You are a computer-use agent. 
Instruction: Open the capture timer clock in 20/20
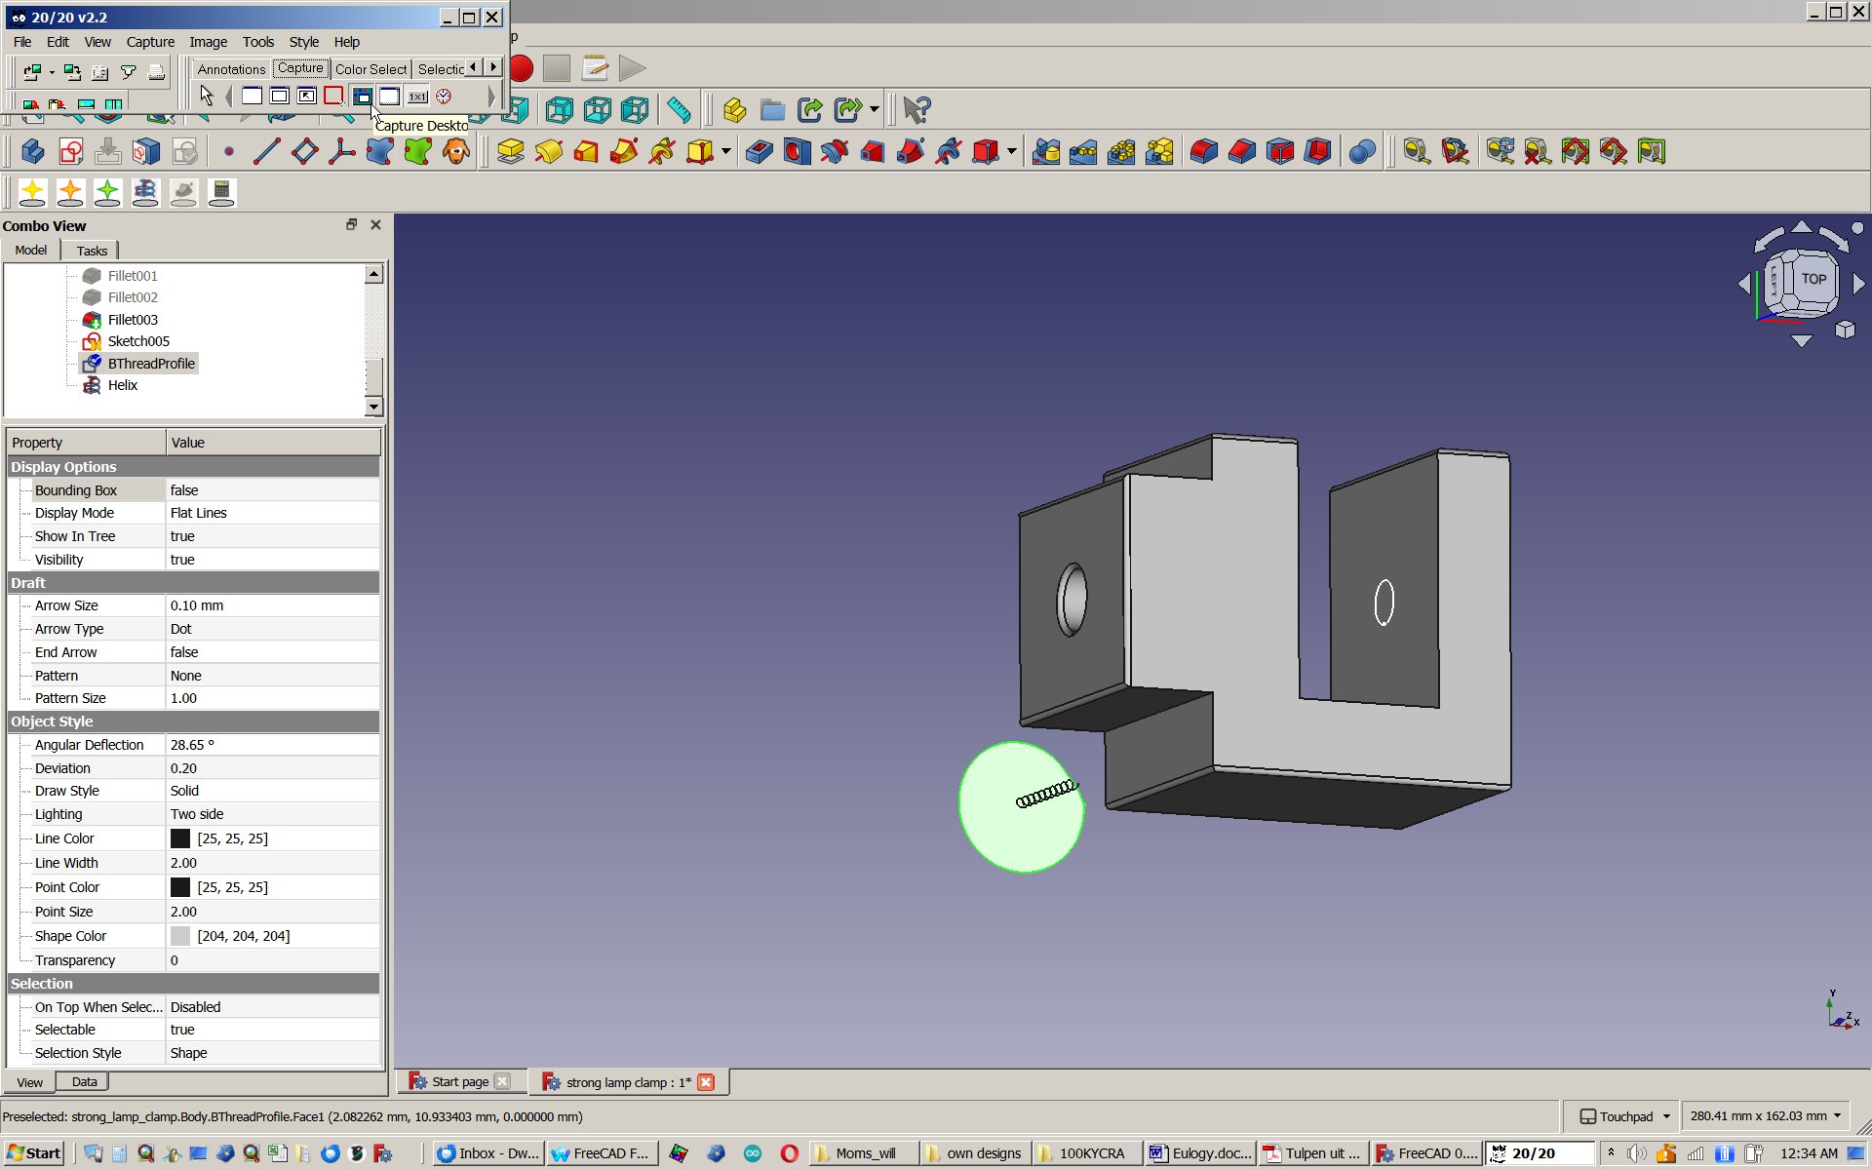click(x=445, y=96)
